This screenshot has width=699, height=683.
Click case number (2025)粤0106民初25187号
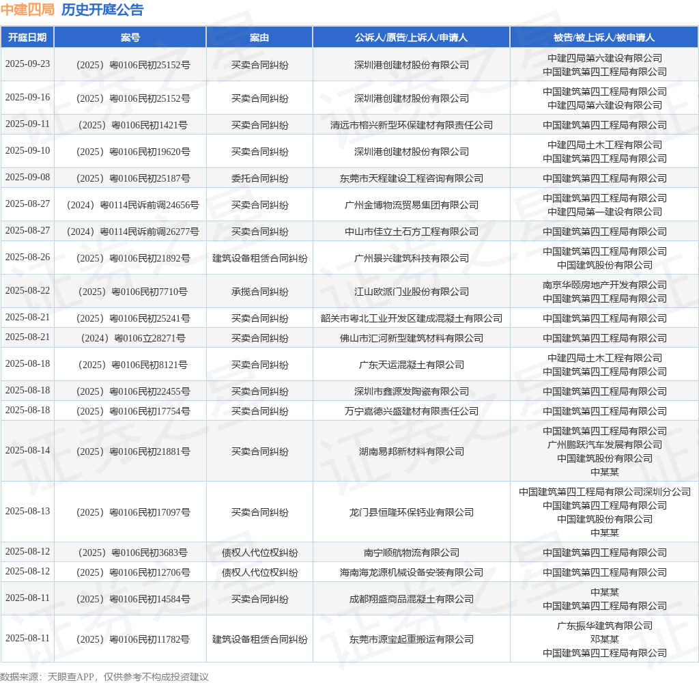pos(133,178)
